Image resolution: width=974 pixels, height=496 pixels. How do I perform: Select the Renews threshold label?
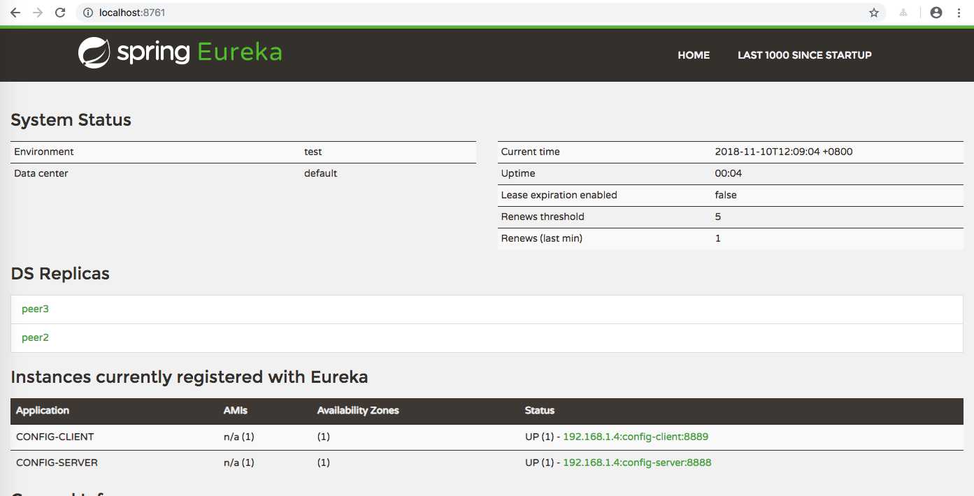[x=543, y=217]
